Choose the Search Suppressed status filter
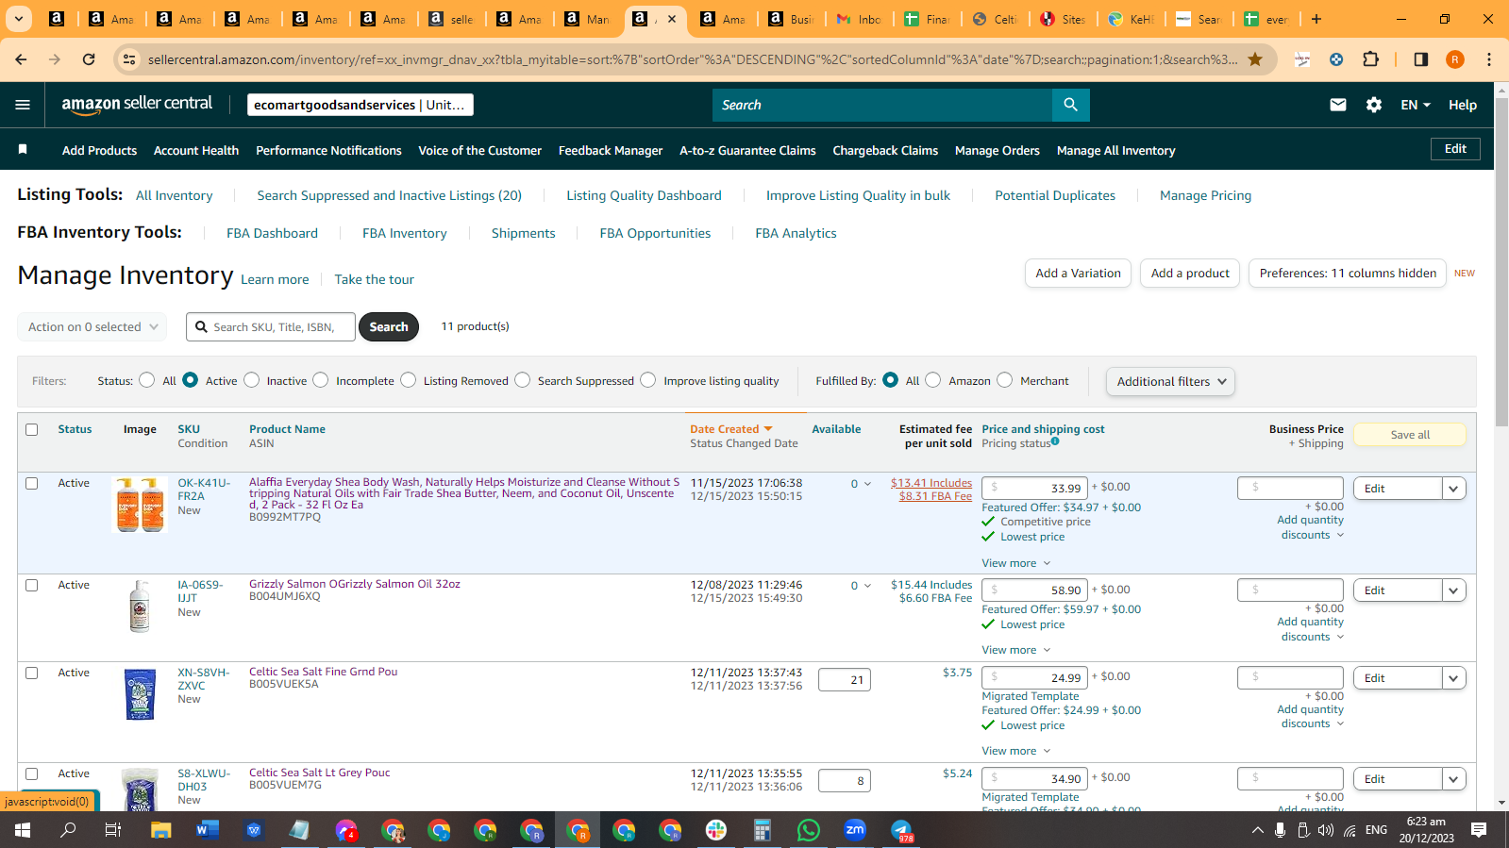This screenshot has width=1509, height=848. pyautogui.click(x=523, y=380)
